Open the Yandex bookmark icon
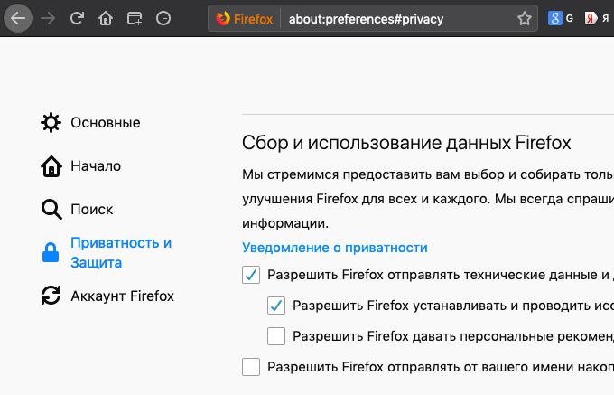This screenshot has height=395, width=614. tap(591, 18)
